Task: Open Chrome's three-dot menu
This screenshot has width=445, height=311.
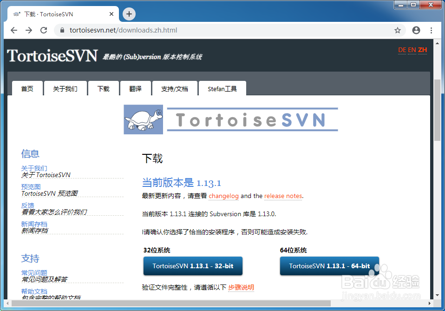Action: pyautogui.click(x=431, y=29)
